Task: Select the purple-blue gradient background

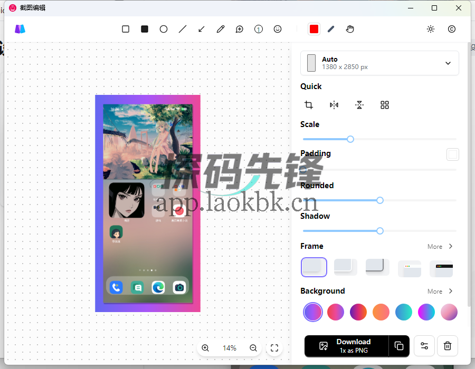Action: coord(313,312)
